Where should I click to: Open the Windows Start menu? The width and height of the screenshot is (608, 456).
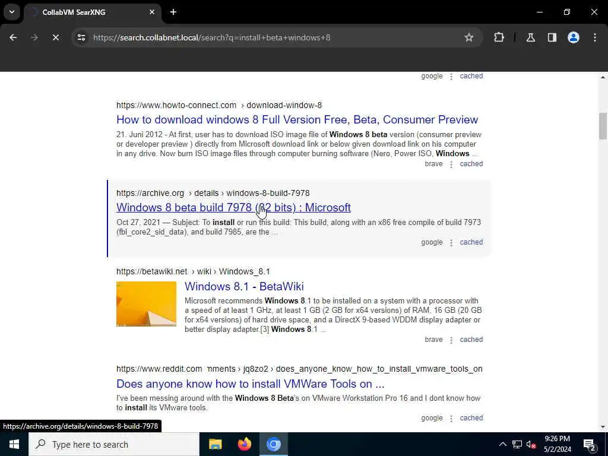pos(14,444)
